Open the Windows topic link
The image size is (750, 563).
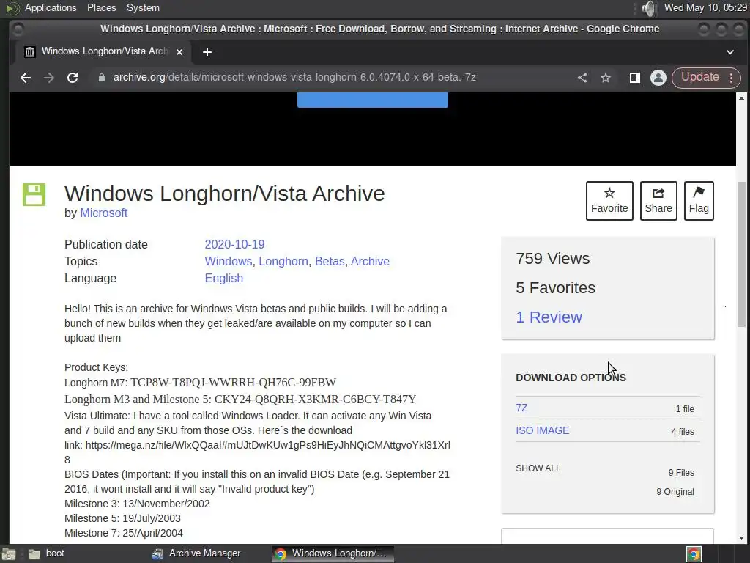coord(229,262)
